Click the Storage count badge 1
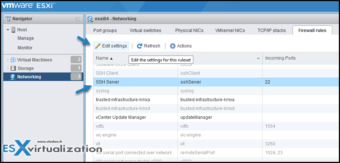The width and height of the screenshot is (340, 163). (76, 68)
